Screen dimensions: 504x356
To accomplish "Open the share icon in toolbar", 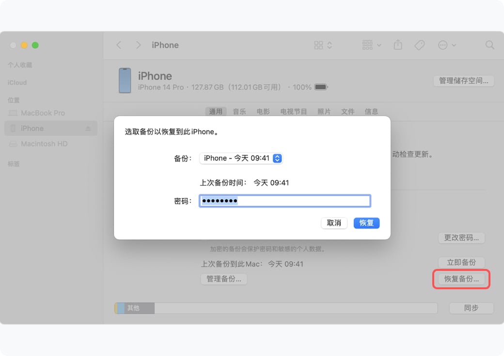I will click(398, 45).
